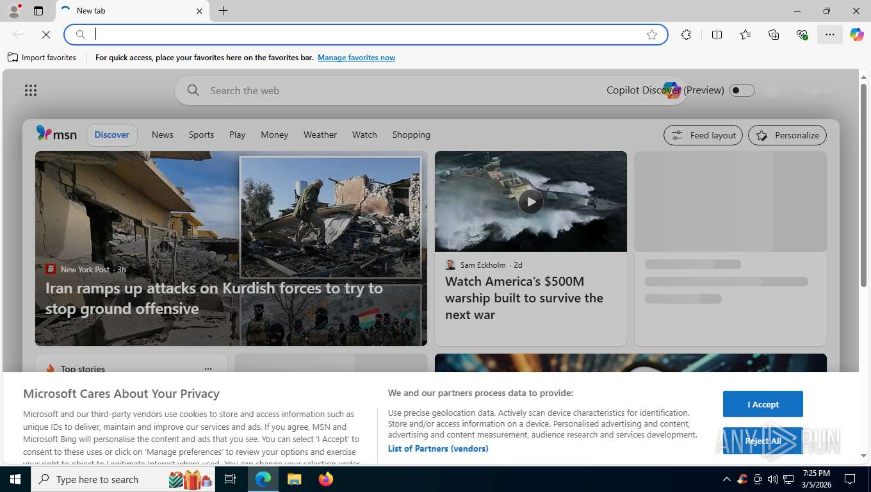Open Task View on the taskbar
Image resolution: width=871 pixels, height=492 pixels.
231,479
